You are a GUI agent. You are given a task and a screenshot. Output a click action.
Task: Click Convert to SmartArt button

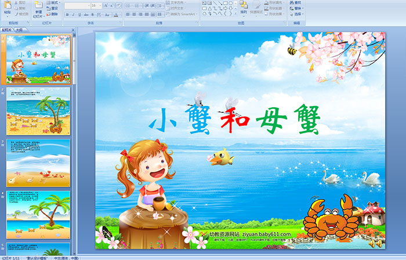click(x=186, y=14)
